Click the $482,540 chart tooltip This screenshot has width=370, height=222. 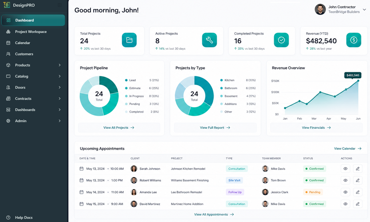point(353,75)
